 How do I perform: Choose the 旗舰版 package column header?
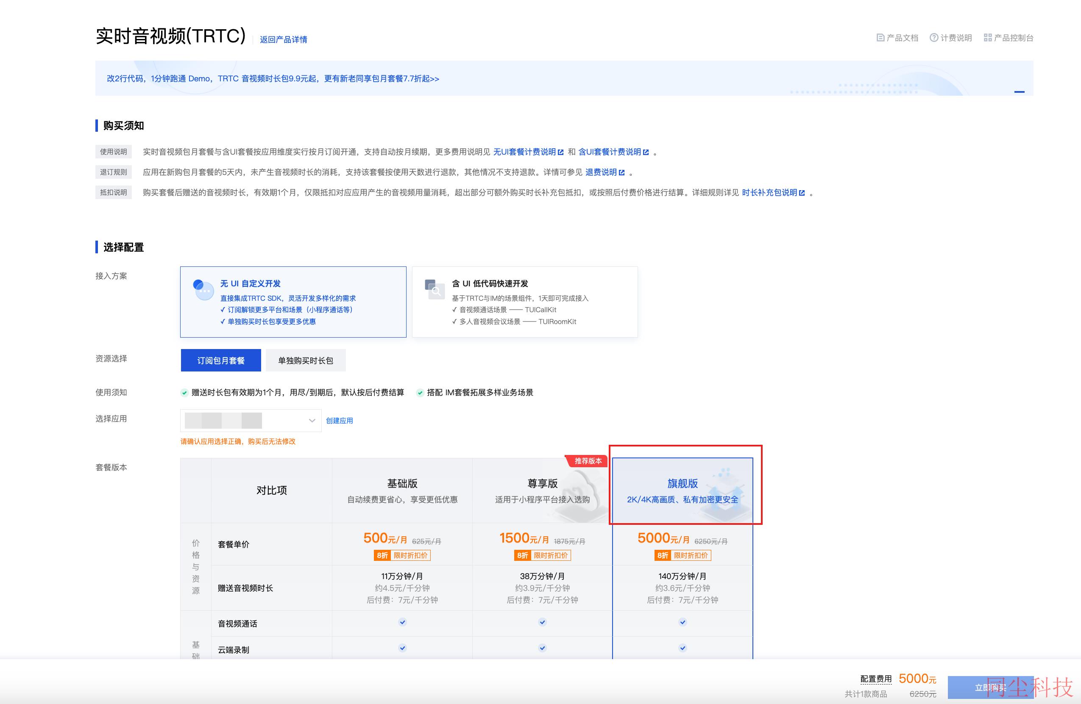coord(683,491)
